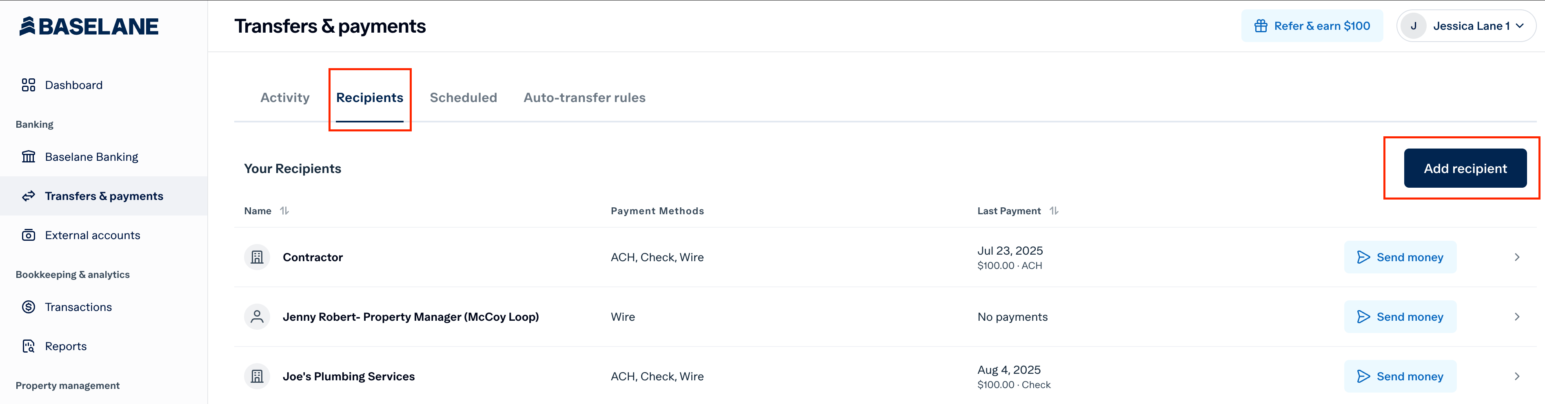
Task: Click the gift icon on Refer button
Action: 1261,26
